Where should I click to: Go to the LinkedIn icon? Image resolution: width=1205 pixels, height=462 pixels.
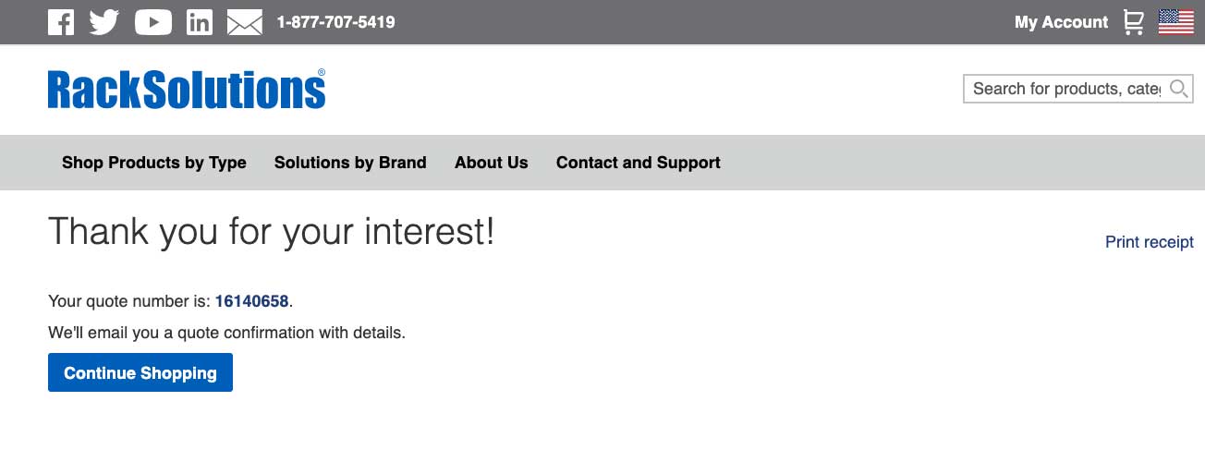pyautogui.click(x=200, y=22)
